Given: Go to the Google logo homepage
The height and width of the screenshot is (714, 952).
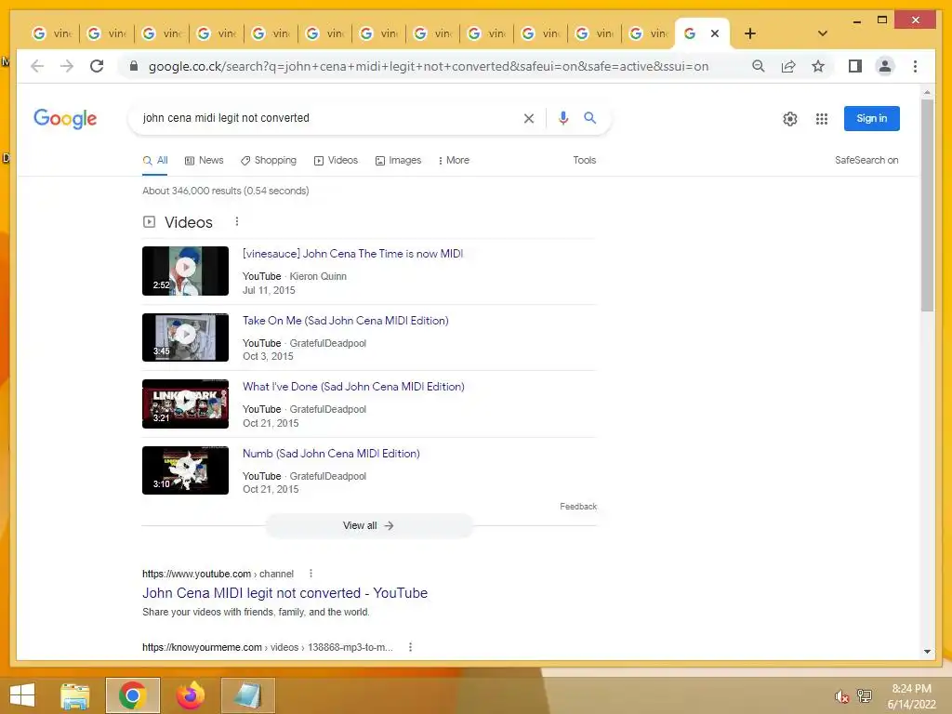Looking at the screenshot, I should coord(65,118).
